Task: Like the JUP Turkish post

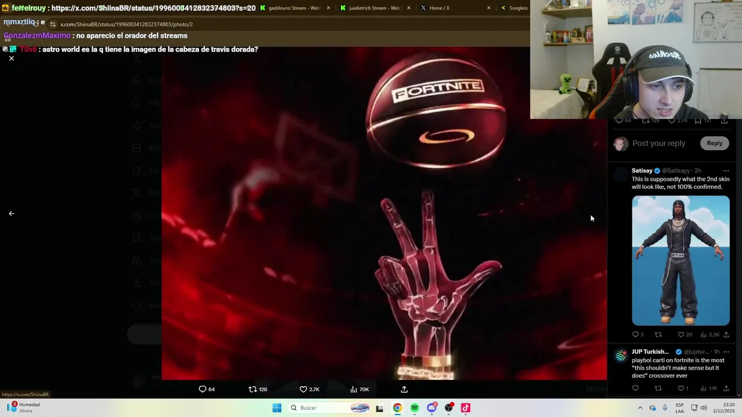Action: pyautogui.click(x=683, y=388)
